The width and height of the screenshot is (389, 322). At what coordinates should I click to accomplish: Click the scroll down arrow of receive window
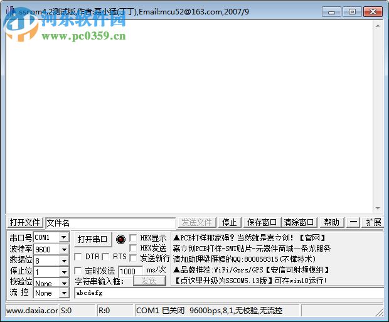378,208
